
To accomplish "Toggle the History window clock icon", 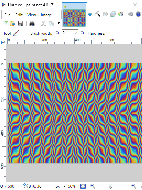I will [x=105, y=14].
